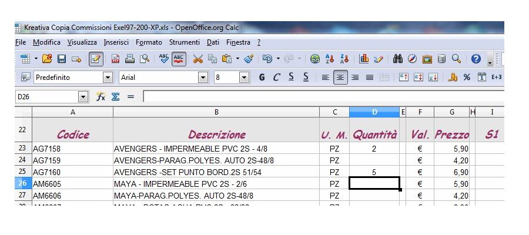The height and width of the screenshot is (235, 529).
Task: Send document as e-mail icon
Action: [76, 59]
